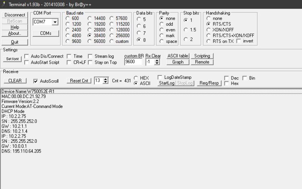302x189 pixels.
Task: Open the Scripting button
Action: [x=202, y=56]
